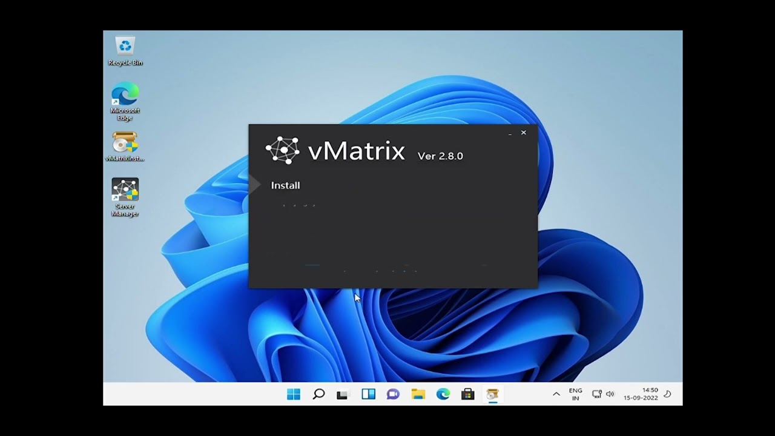Expand hidden system tray icons chevron
The width and height of the screenshot is (775, 436).
click(556, 394)
